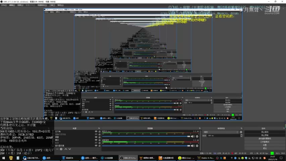This screenshot has width=286, height=161.
Task: Increase the transition duration with up stepper
Action: tap(241, 135)
